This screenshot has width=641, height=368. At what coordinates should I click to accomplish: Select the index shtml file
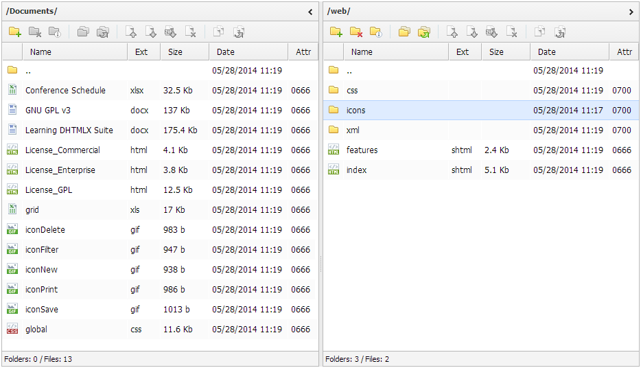tap(481, 170)
